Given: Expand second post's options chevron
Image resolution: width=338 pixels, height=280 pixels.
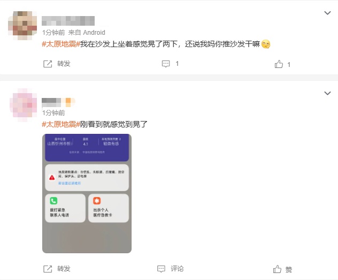Looking at the screenshot, I should tap(327, 93).
